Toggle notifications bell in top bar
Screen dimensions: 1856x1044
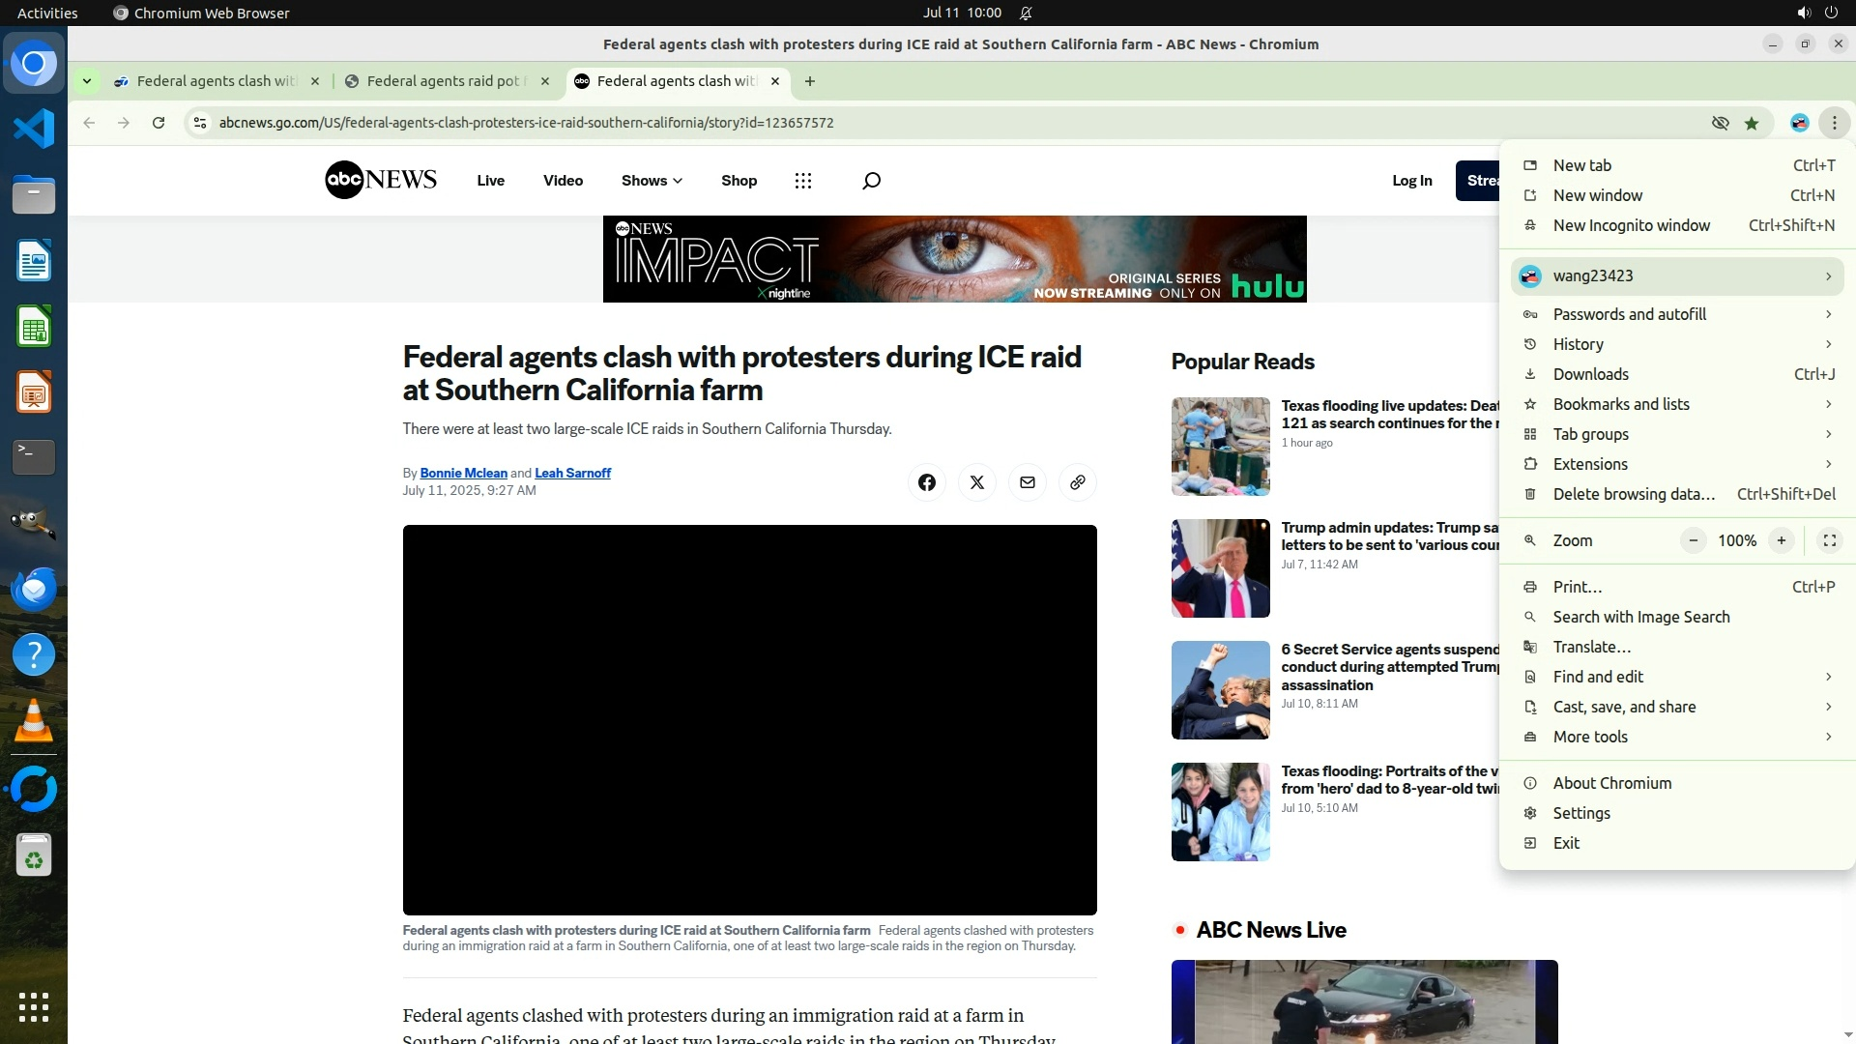pyautogui.click(x=1026, y=13)
